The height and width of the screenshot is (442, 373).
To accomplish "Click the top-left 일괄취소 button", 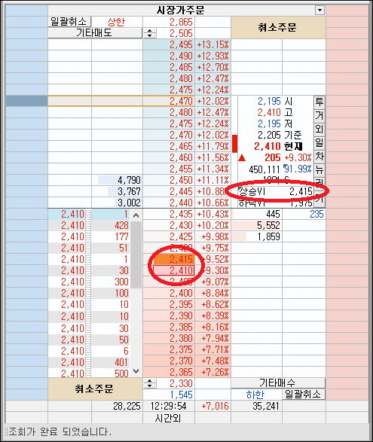I will click(x=69, y=22).
